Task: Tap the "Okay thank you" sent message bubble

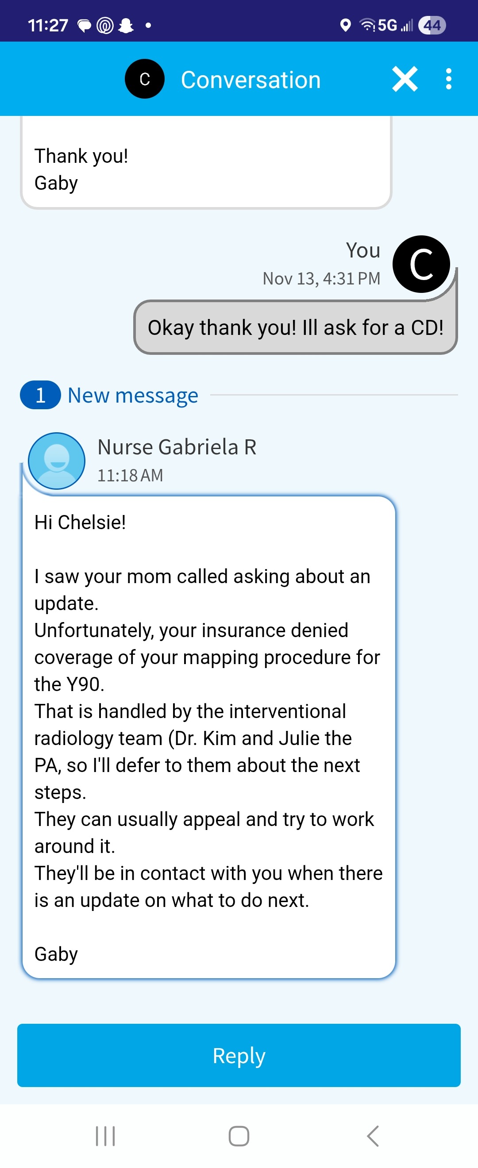Action: coord(295,327)
